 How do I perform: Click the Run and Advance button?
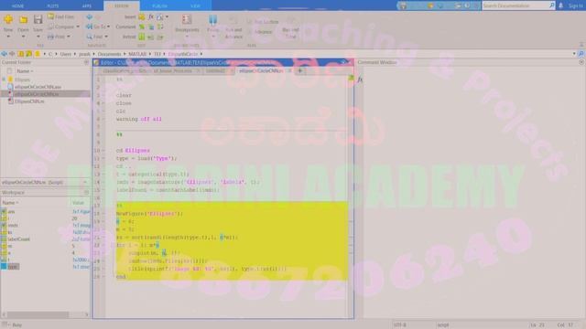(x=233, y=27)
